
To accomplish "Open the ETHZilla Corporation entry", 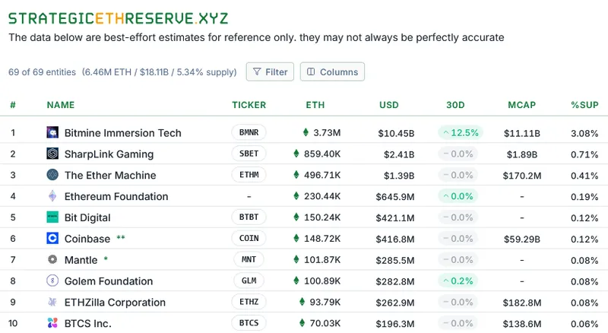I will point(115,303).
